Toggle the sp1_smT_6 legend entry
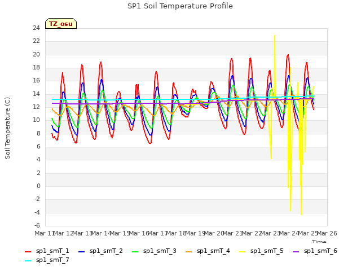The height and width of the screenshot is (271, 361). coord(315,251)
